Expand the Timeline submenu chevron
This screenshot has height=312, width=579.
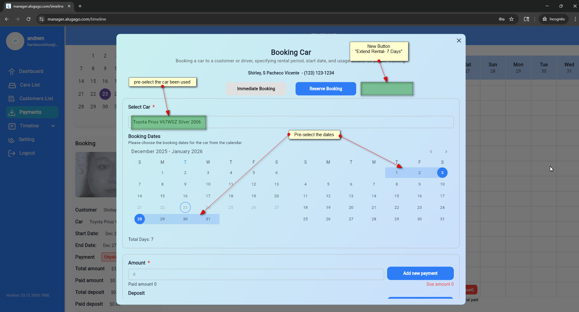[x=53, y=126]
